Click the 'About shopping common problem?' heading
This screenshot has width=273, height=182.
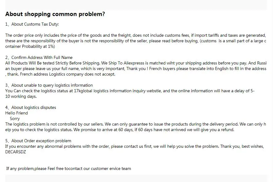click(55, 14)
